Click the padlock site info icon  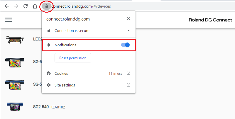(x=47, y=6)
